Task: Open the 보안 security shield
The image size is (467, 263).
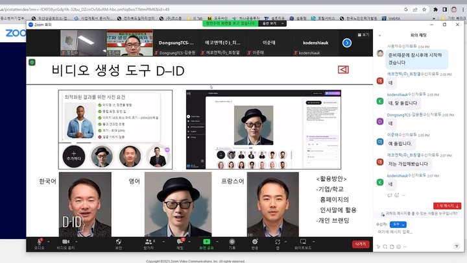Action: tap(119, 244)
